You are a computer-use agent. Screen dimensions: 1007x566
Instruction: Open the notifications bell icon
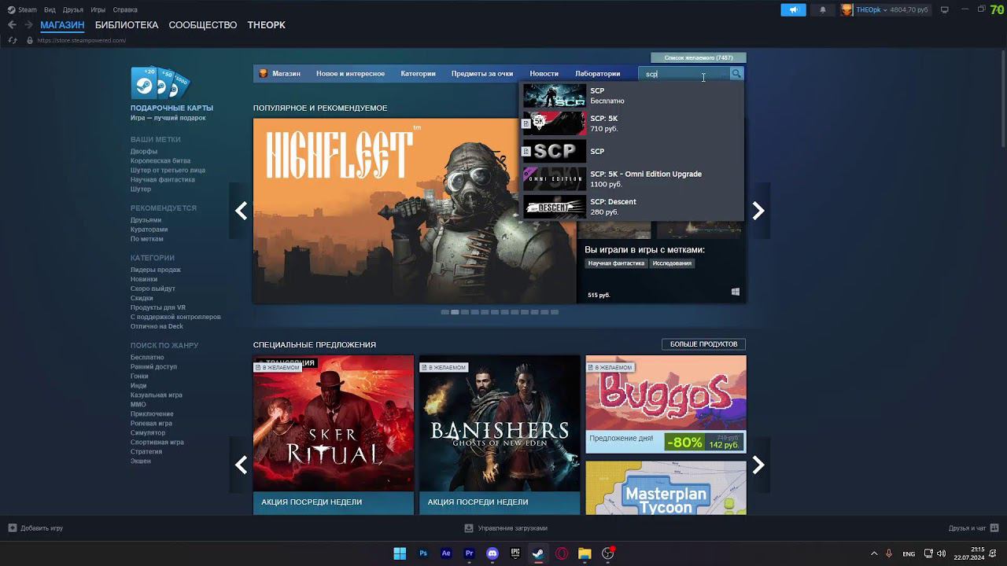tap(823, 9)
